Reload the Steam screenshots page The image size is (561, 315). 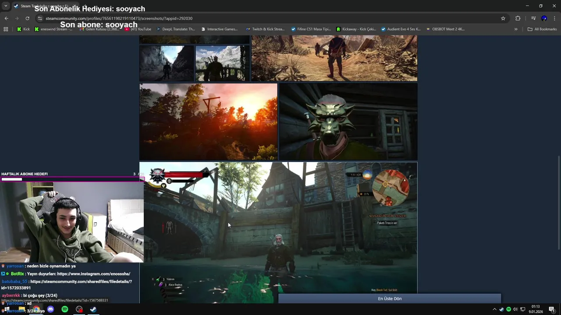[x=27, y=18]
